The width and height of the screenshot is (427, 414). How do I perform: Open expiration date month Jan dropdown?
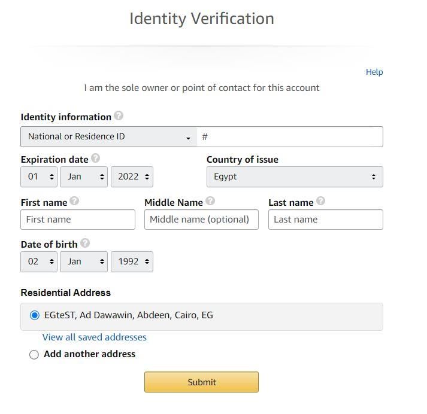point(84,177)
